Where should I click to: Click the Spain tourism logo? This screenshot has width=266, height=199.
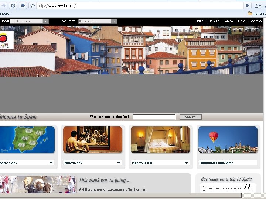(x=6, y=40)
